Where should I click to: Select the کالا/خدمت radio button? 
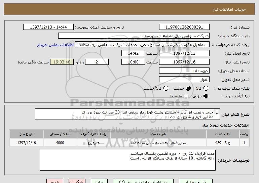(x=166, y=88)
